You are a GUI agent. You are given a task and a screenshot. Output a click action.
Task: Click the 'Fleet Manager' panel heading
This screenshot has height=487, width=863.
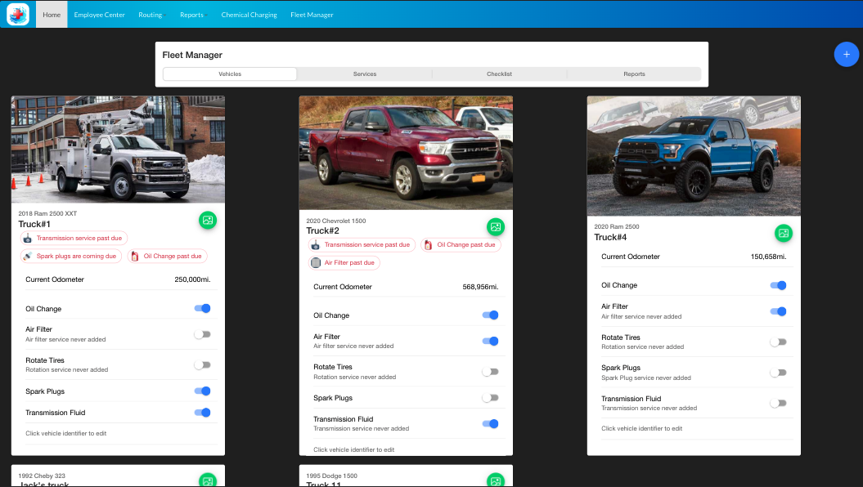point(192,55)
